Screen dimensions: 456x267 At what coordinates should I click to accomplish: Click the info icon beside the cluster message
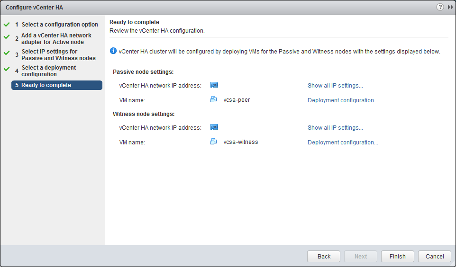pos(113,51)
